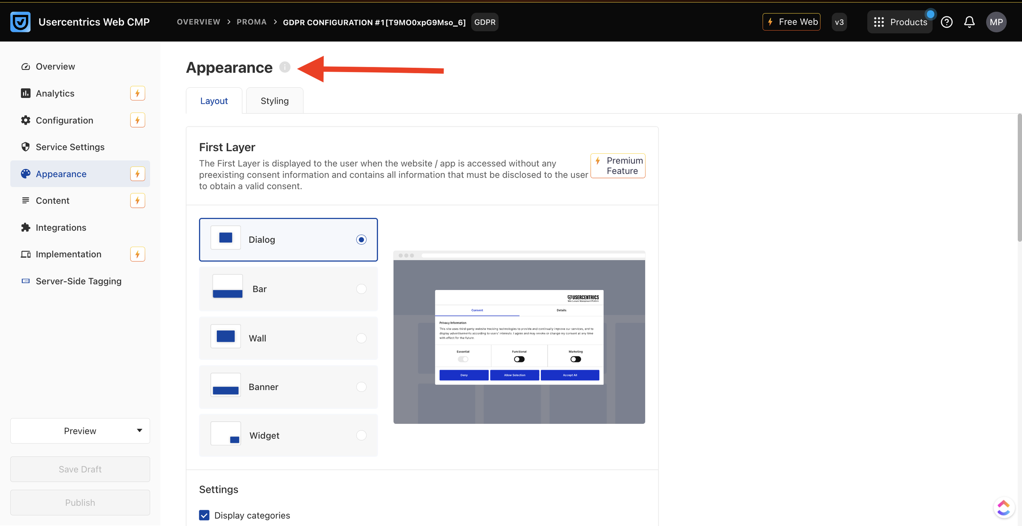
Task: Open the MP user avatar menu
Action: tap(996, 22)
